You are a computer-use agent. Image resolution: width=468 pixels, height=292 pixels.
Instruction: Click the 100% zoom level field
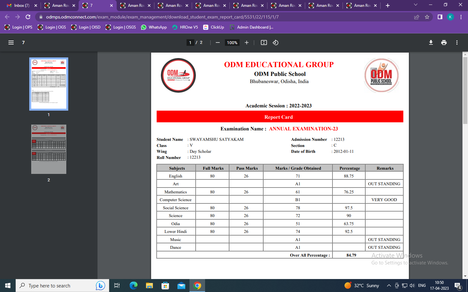[x=232, y=43]
